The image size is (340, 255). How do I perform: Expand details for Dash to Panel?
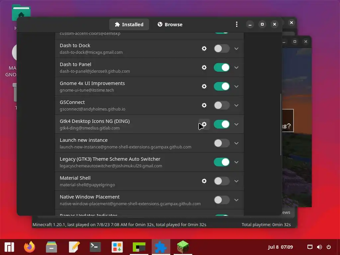(x=236, y=67)
